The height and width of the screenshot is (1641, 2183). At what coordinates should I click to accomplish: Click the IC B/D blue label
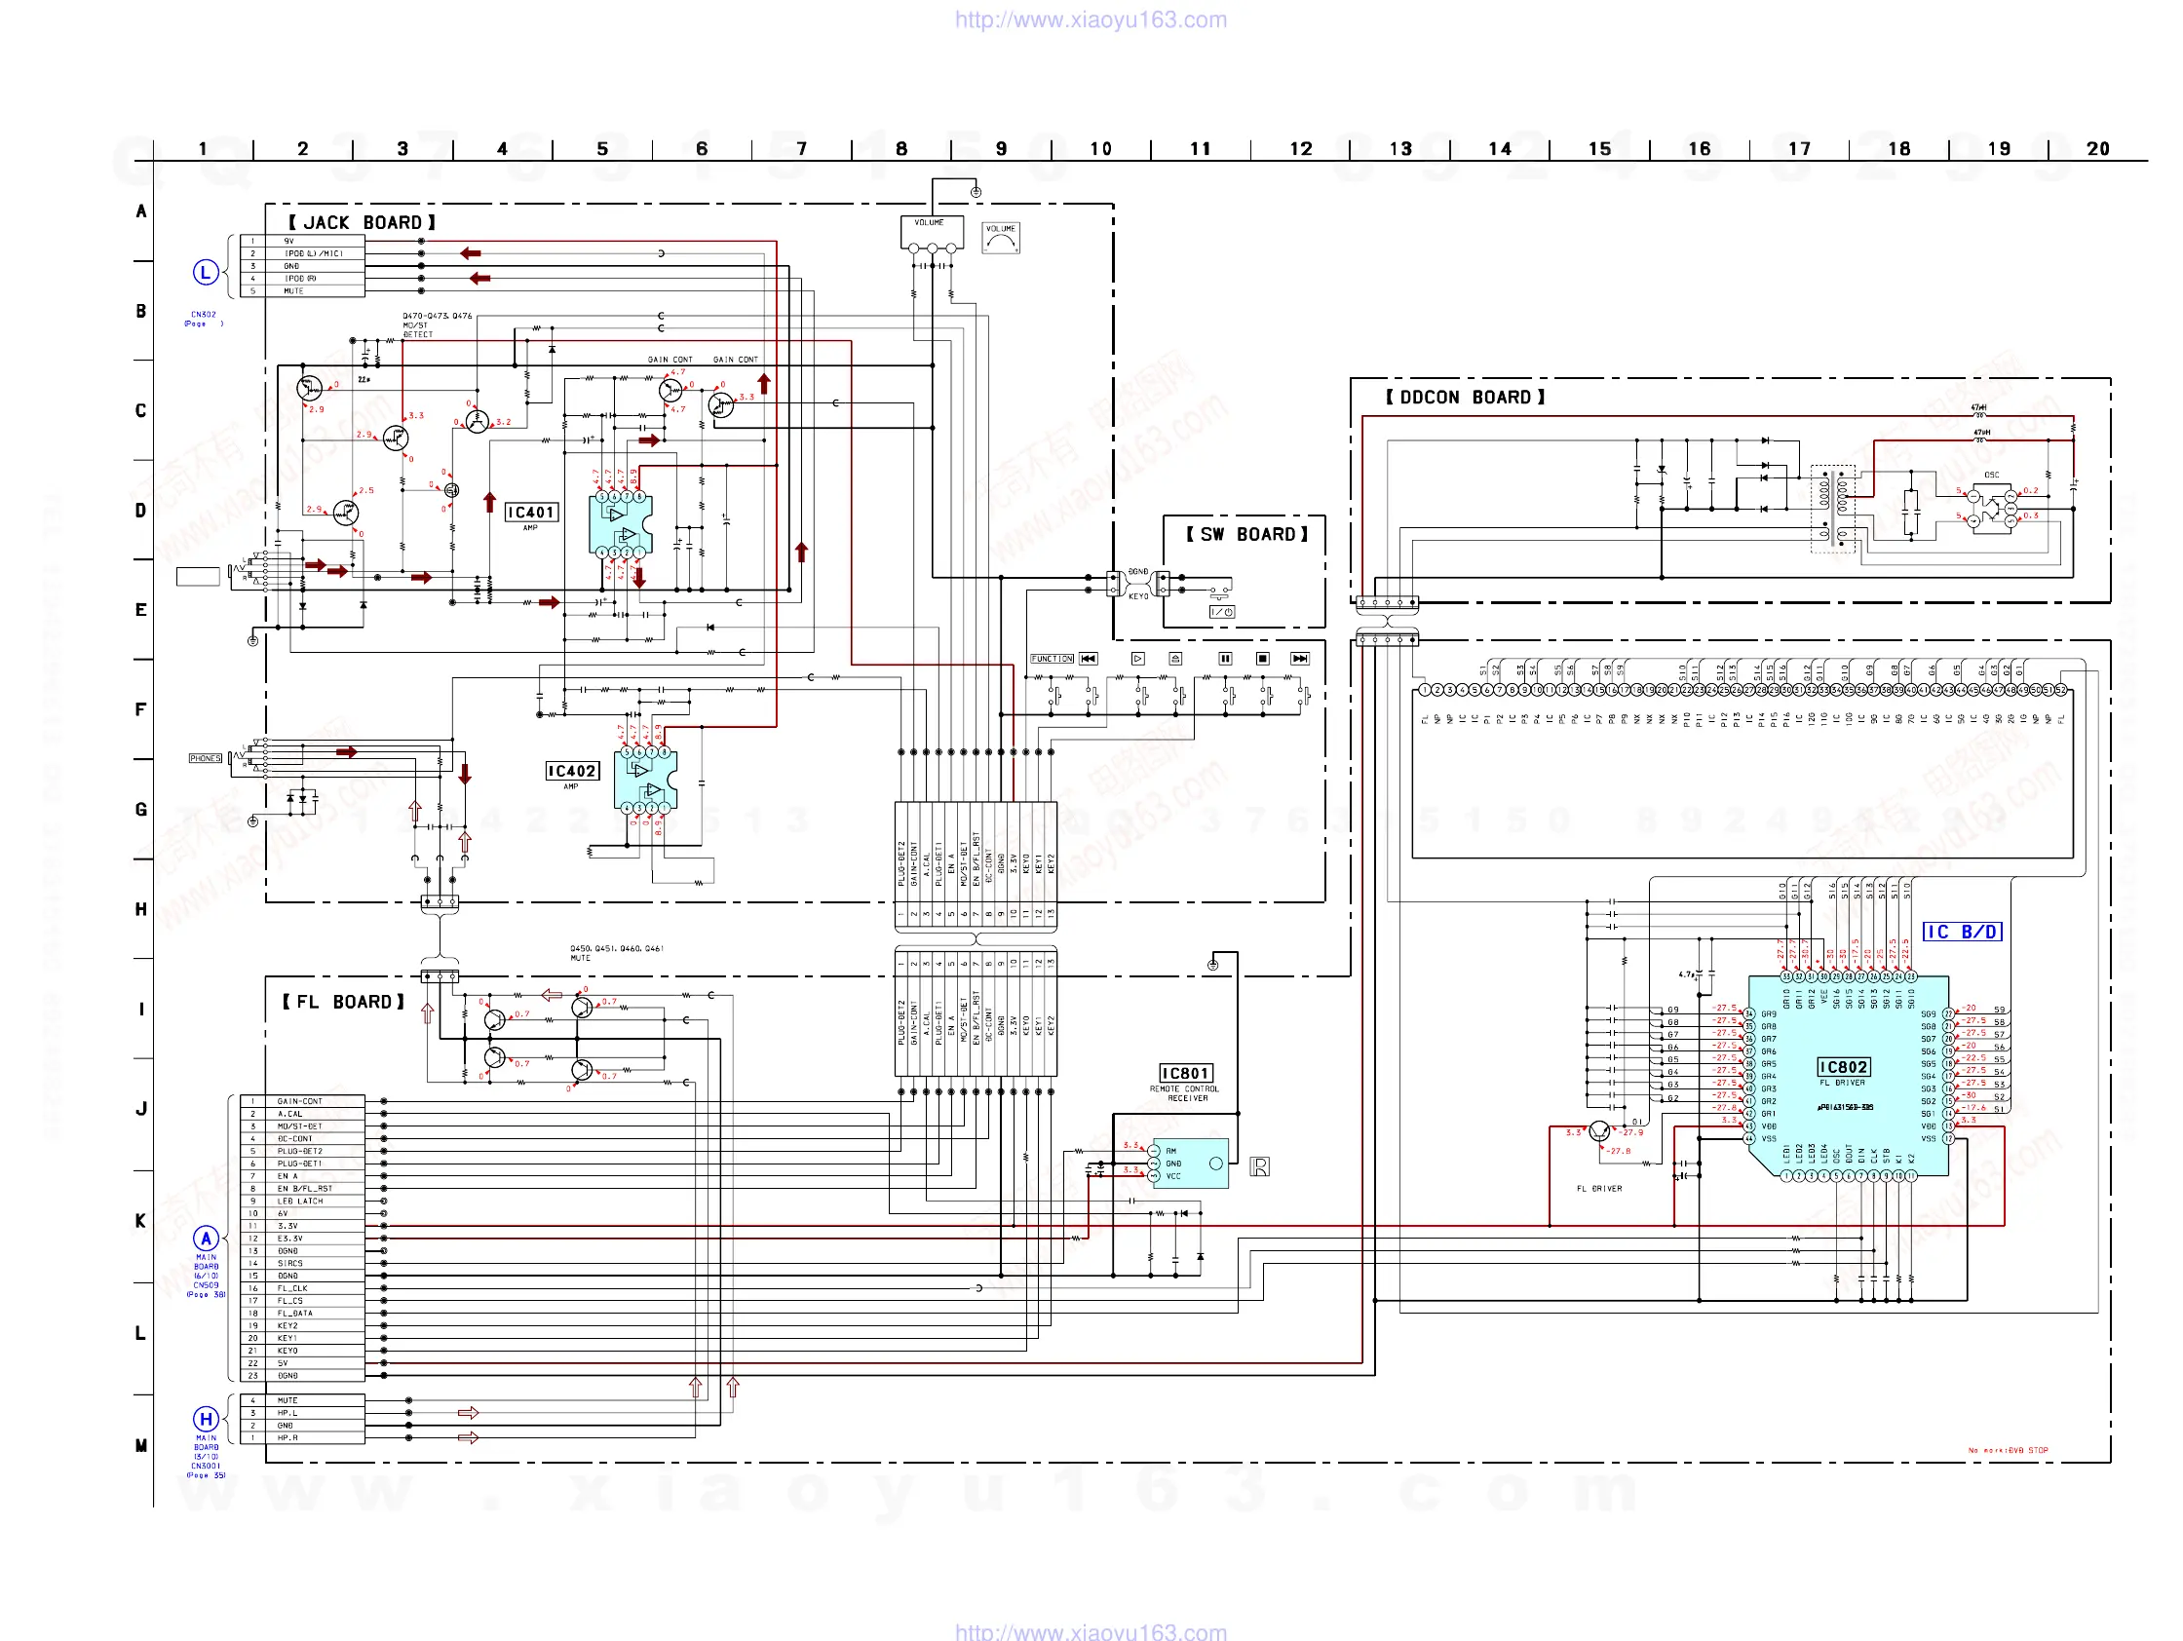(1962, 932)
